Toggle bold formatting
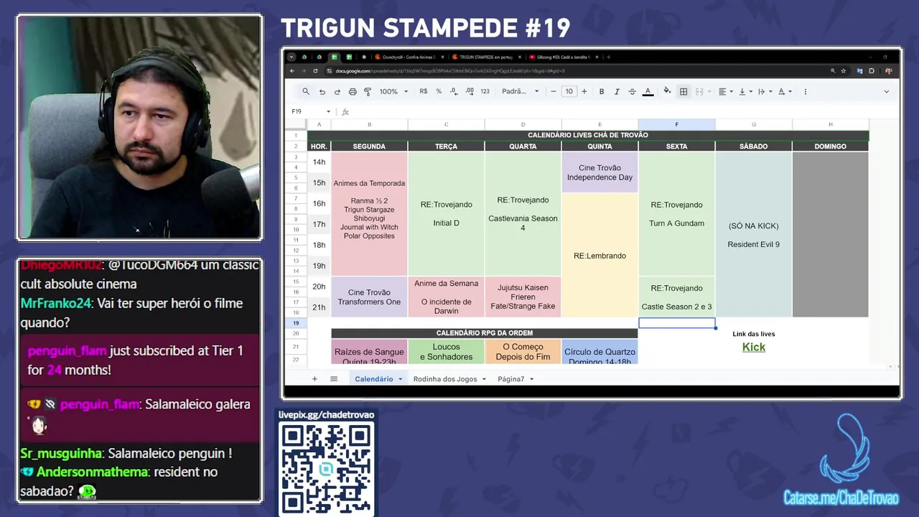Viewport: 919px width, 517px height. point(601,91)
